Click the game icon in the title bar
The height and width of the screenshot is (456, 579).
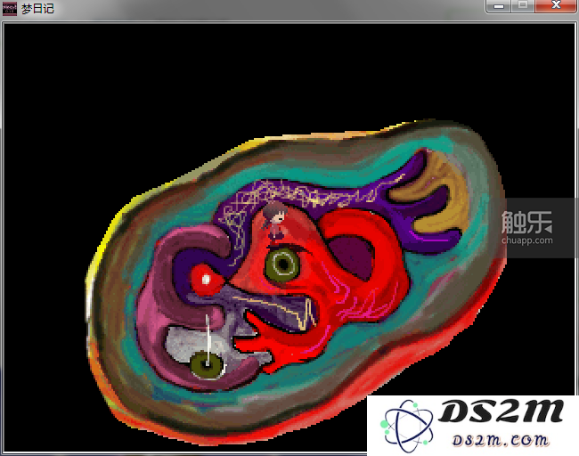coord(10,9)
